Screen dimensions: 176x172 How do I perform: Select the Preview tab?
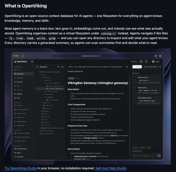coord(71,78)
